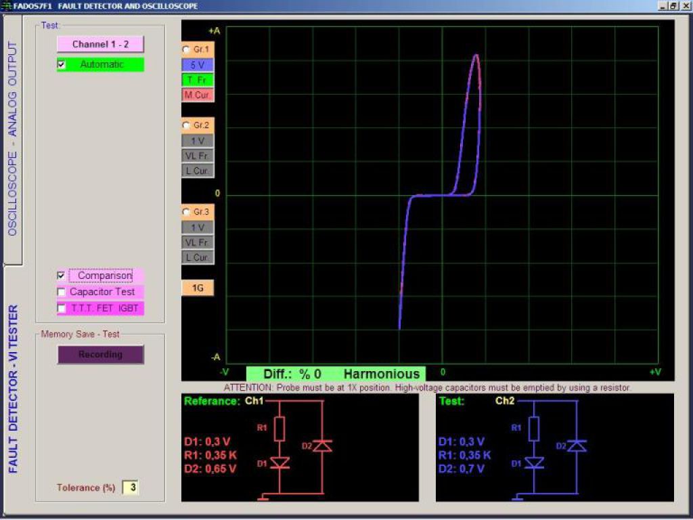Click the Referance: label in the Ch1 panel

click(212, 401)
